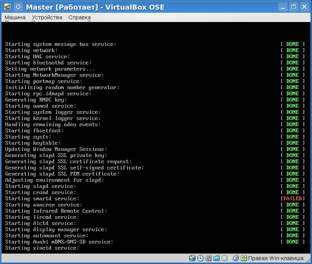The image size is (312, 264).
Task: Open the Устройства menu
Action: click(x=47, y=17)
